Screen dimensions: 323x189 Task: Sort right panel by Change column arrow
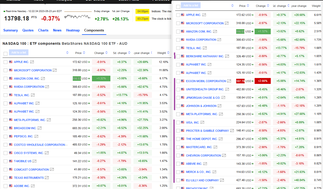point(268,6)
